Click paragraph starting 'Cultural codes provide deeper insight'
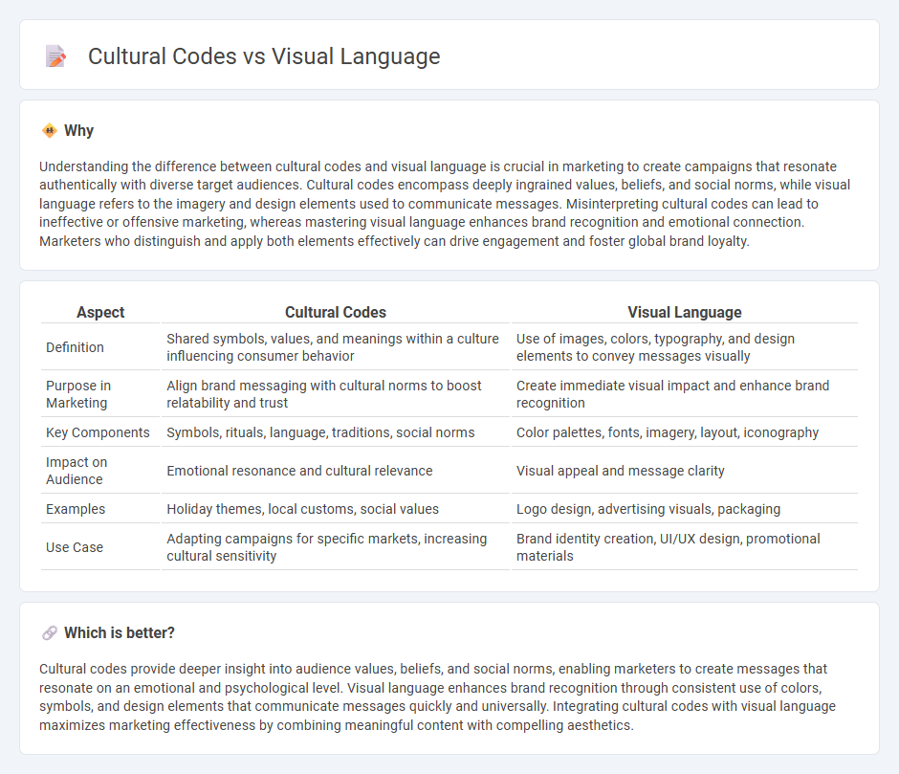This screenshot has width=899, height=774. click(x=437, y=697)
